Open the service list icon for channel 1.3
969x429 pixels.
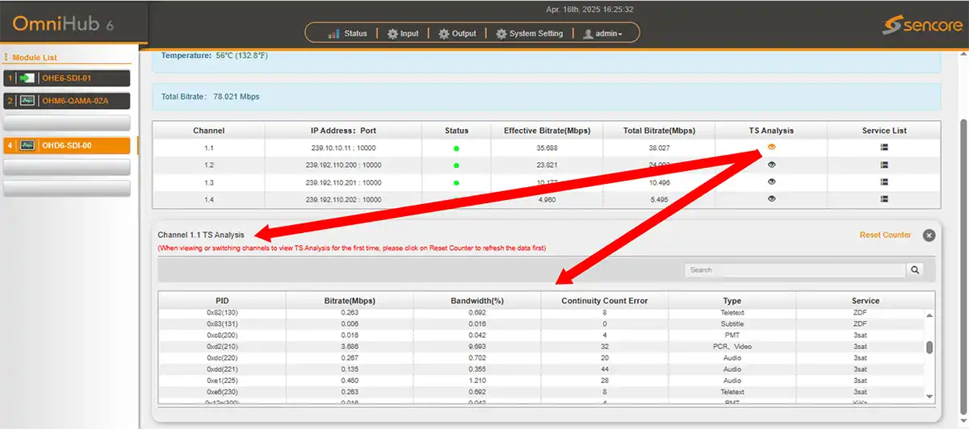[884, 181]
